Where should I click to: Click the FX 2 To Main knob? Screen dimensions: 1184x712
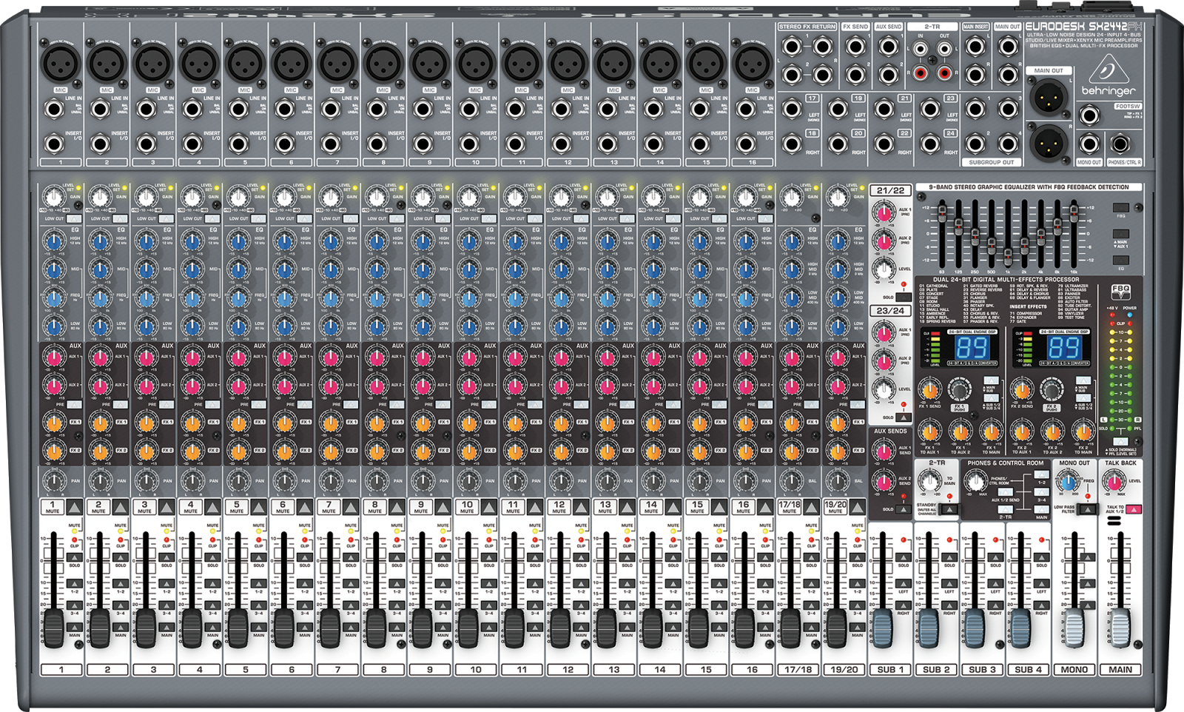[1082, 431]
